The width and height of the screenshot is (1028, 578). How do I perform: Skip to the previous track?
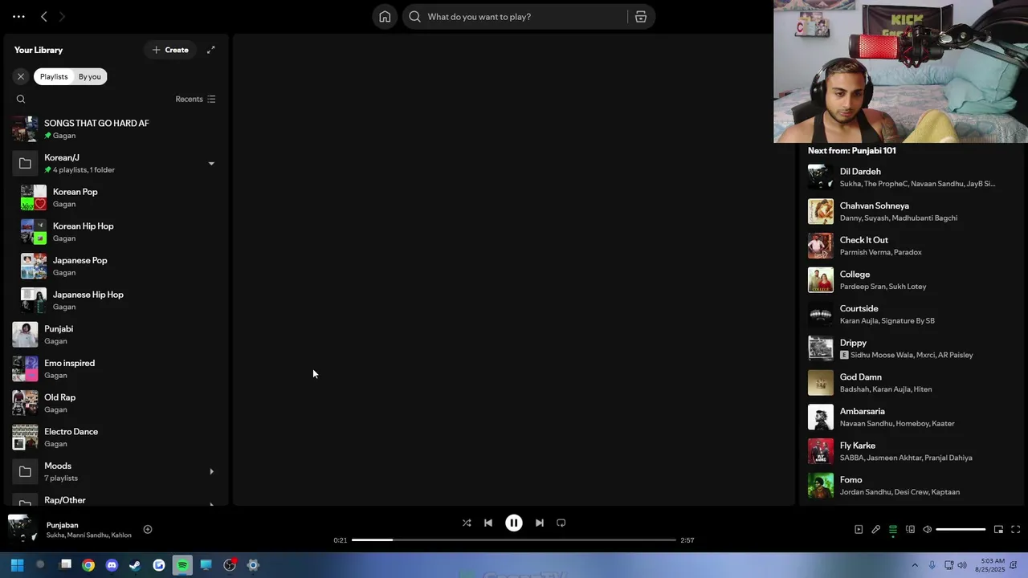tap(488, 523)
